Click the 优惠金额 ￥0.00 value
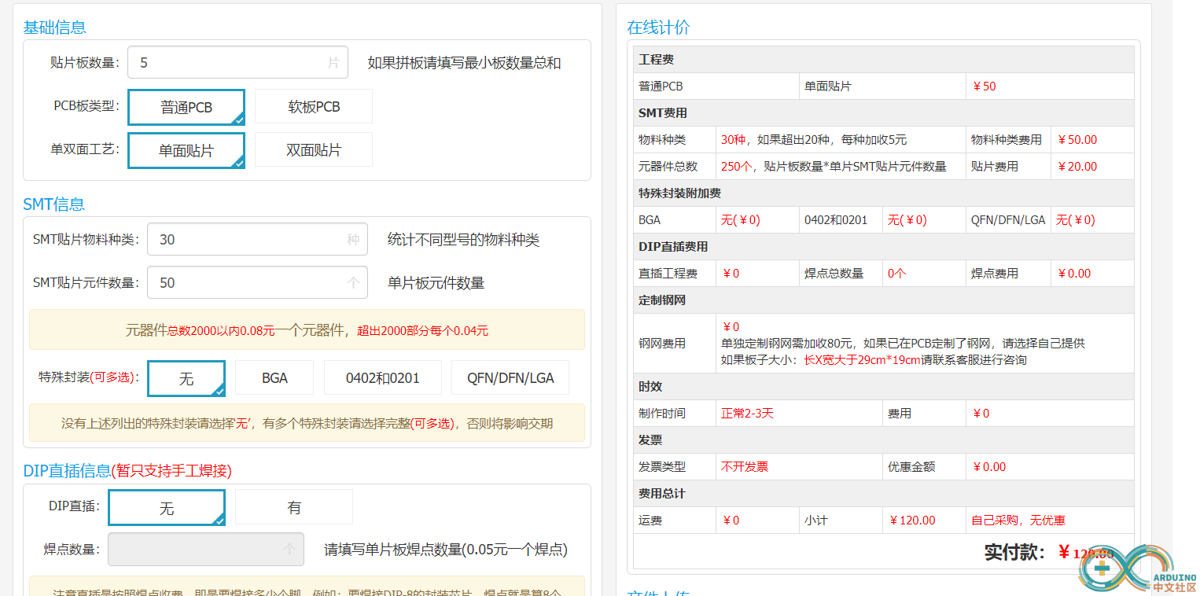1200x596 pixels. click(988, 467)
